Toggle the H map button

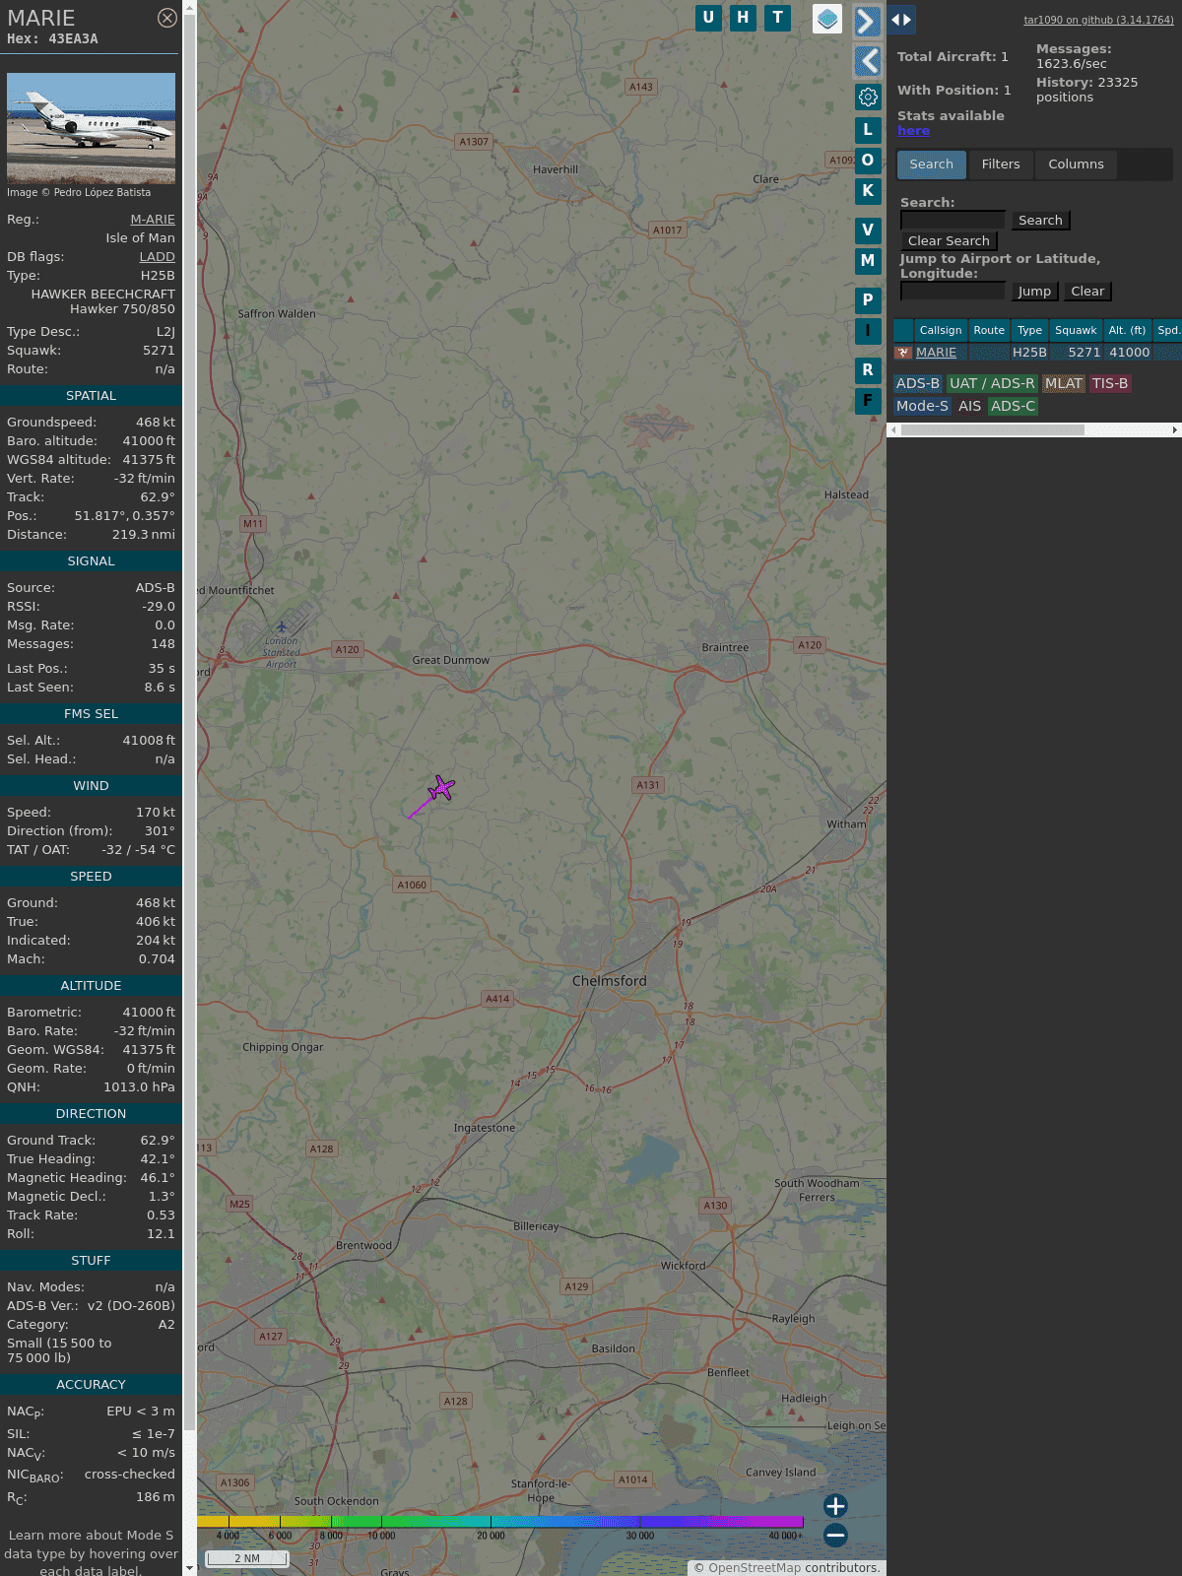point(743,18)
